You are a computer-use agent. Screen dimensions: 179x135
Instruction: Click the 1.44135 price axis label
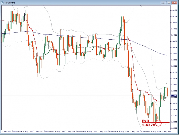174,10
